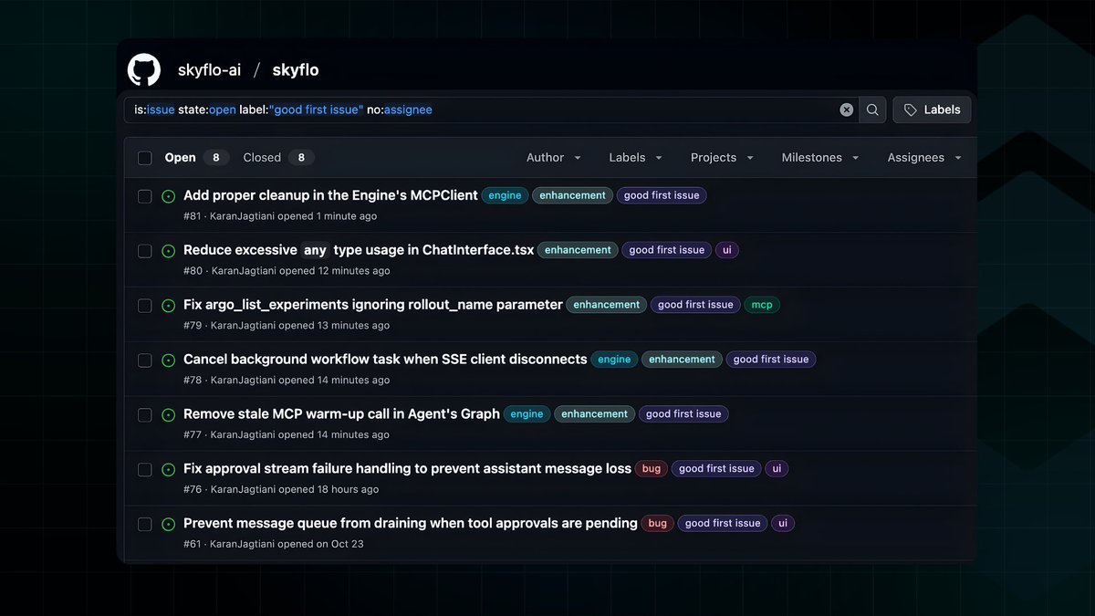Open issue Reduce excessive any type usage
The height and width of the screenshot is (616, 1095).
pos(359,250)
